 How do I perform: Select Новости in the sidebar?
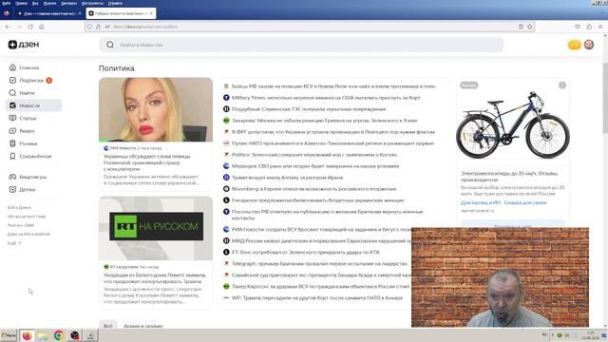(x=33, y=105)
